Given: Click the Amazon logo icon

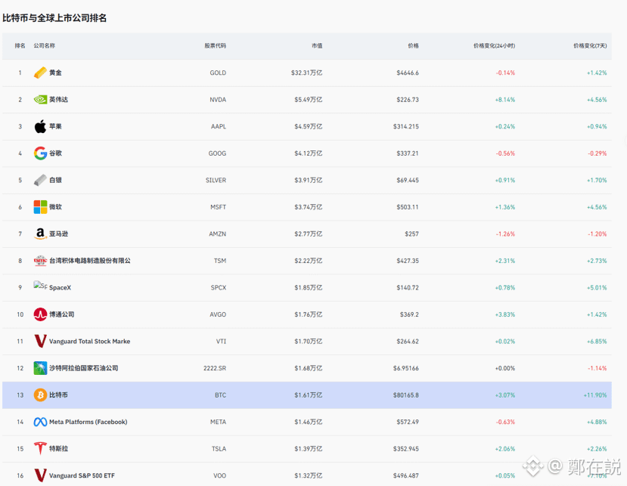Looking at the screenshot, I should click(40, 234).
